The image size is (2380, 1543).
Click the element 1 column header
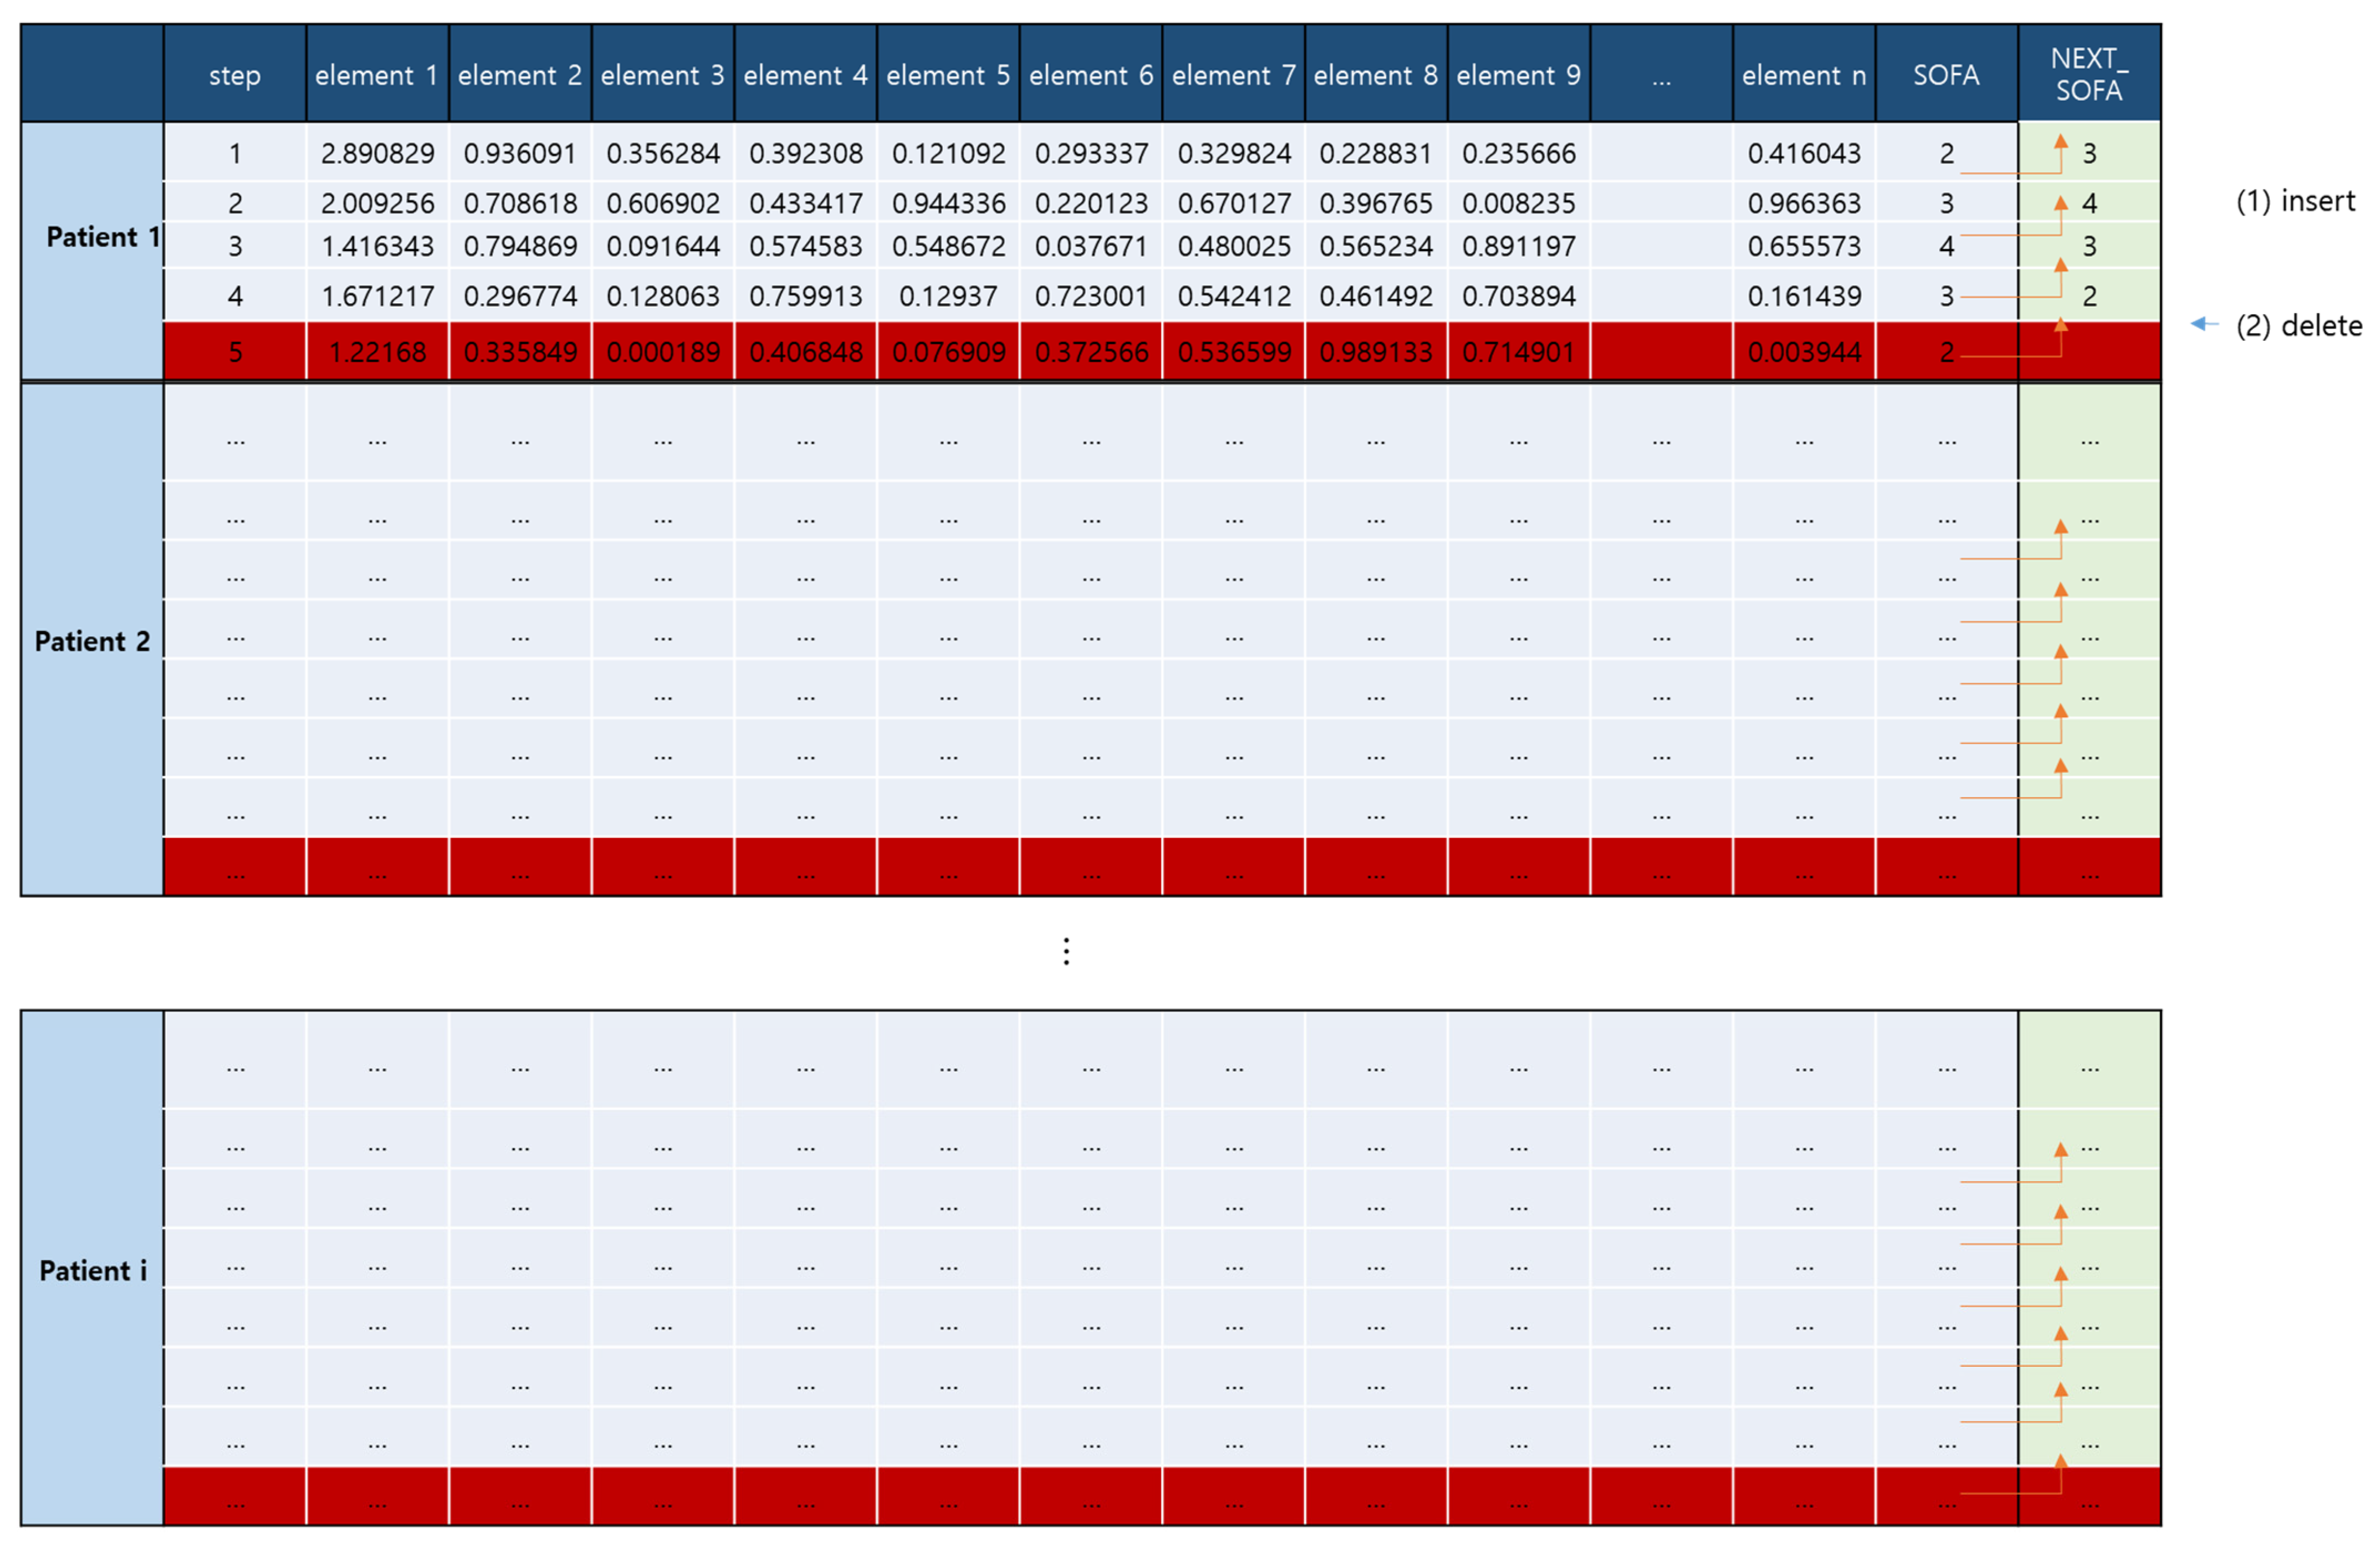pos(376,75)
